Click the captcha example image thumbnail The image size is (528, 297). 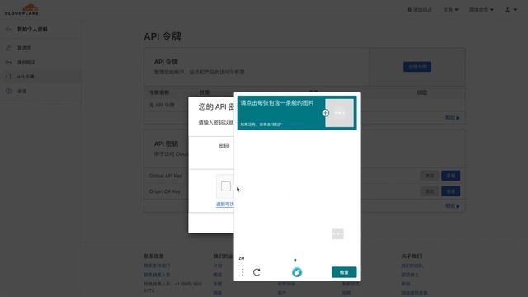click(339, 113)
